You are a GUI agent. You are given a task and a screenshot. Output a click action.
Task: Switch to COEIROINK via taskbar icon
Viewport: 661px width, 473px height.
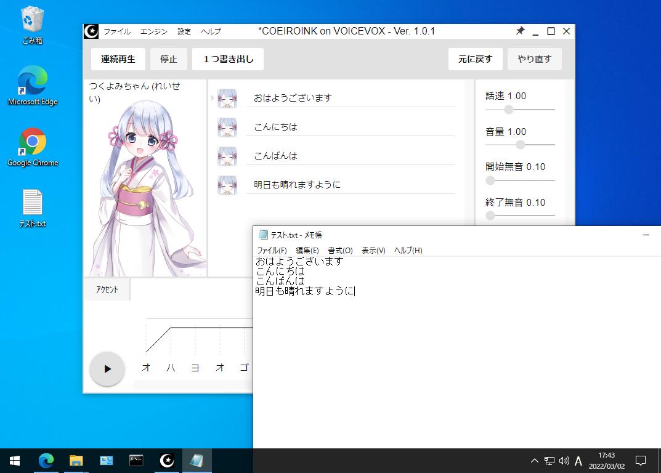167,461
